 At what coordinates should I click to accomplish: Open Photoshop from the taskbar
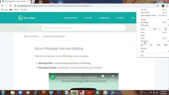[59, 92]
